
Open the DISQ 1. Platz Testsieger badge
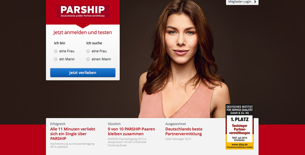click(x=240, y=127)
